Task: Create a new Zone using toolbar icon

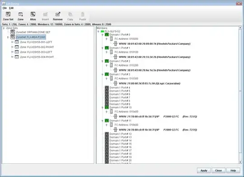Action: pos(20,14)
